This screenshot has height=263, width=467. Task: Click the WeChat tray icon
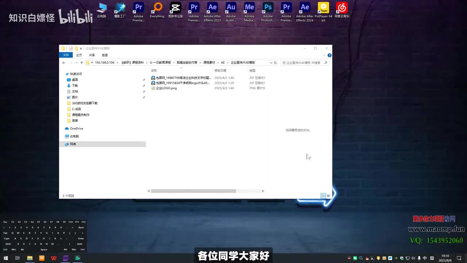355,258
